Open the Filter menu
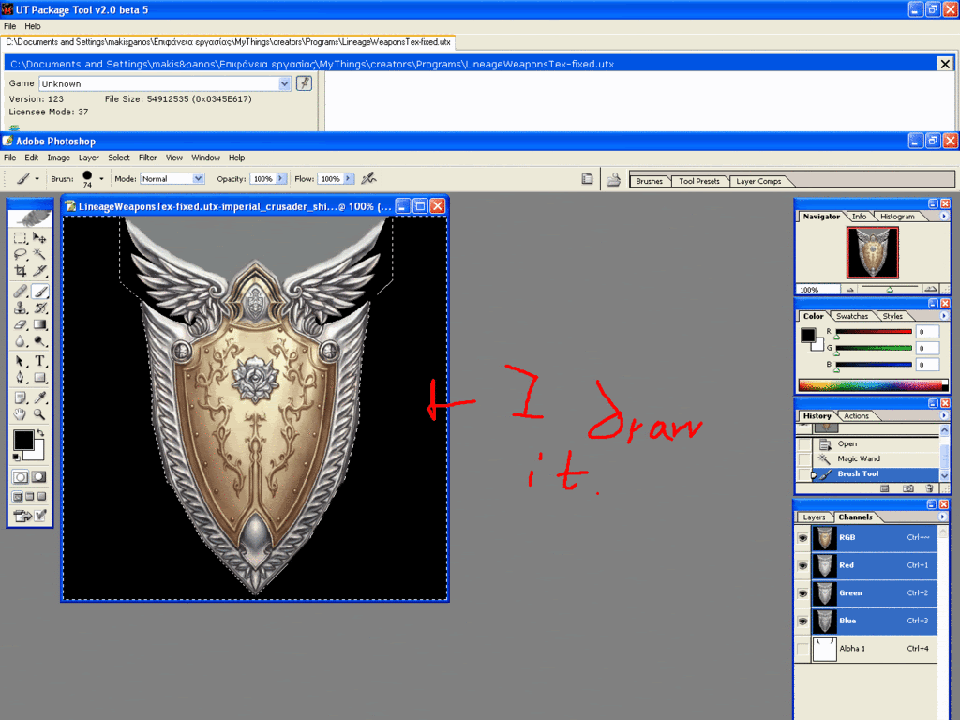This screenshot has height=720, width=960. pyautogui.click(x=147, y=157)
